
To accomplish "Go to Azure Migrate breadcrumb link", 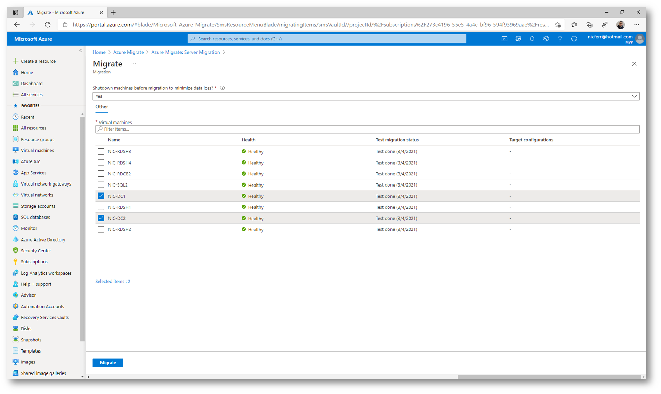I will 128,52.
